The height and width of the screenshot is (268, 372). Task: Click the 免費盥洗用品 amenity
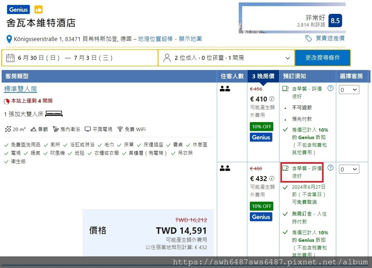pyautogui.click(x=26, y=145)
